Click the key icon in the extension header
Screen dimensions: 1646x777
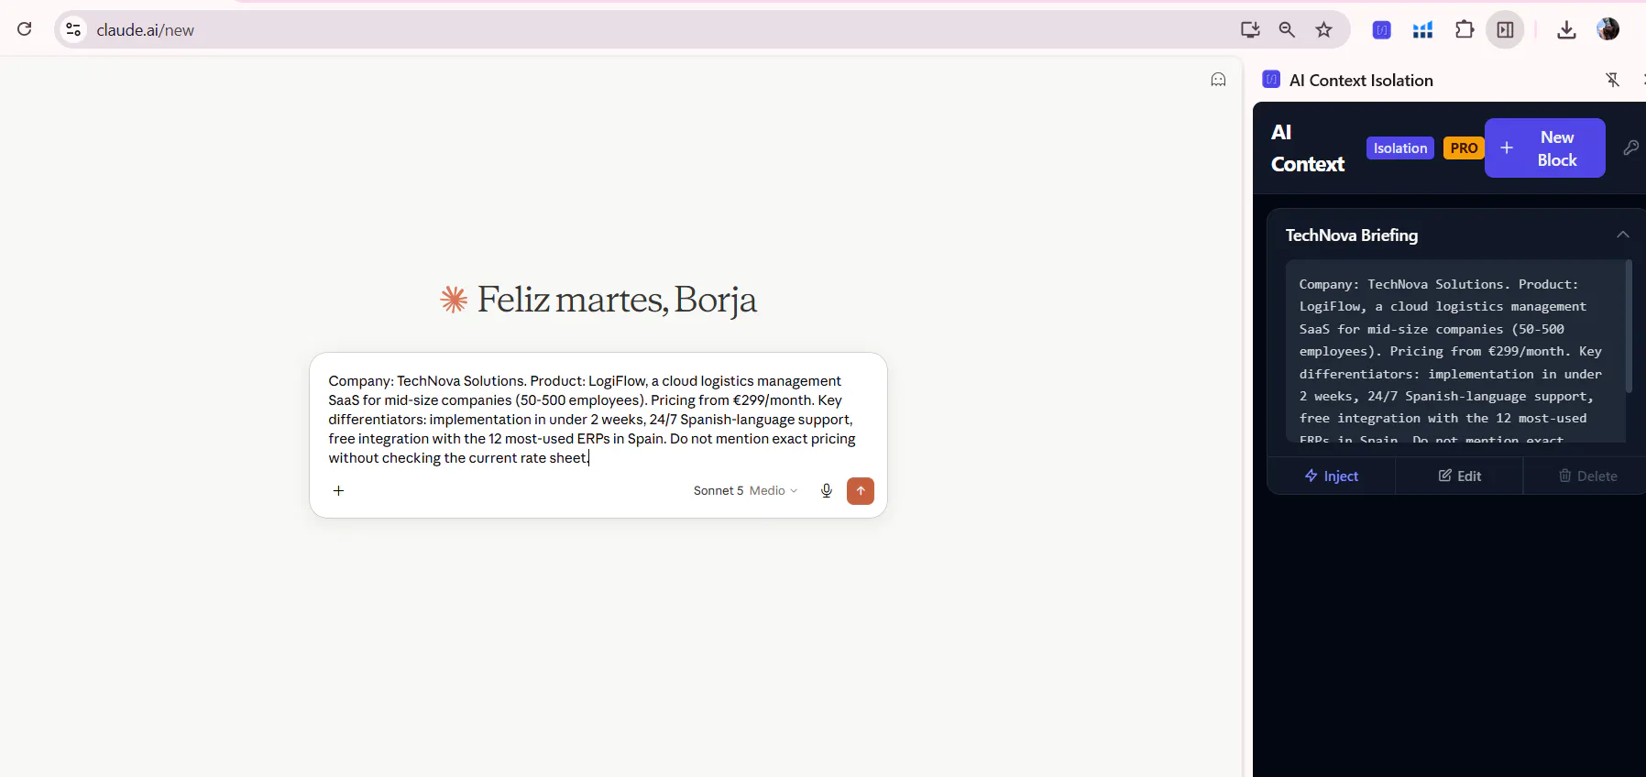[x=1630, y=148]
